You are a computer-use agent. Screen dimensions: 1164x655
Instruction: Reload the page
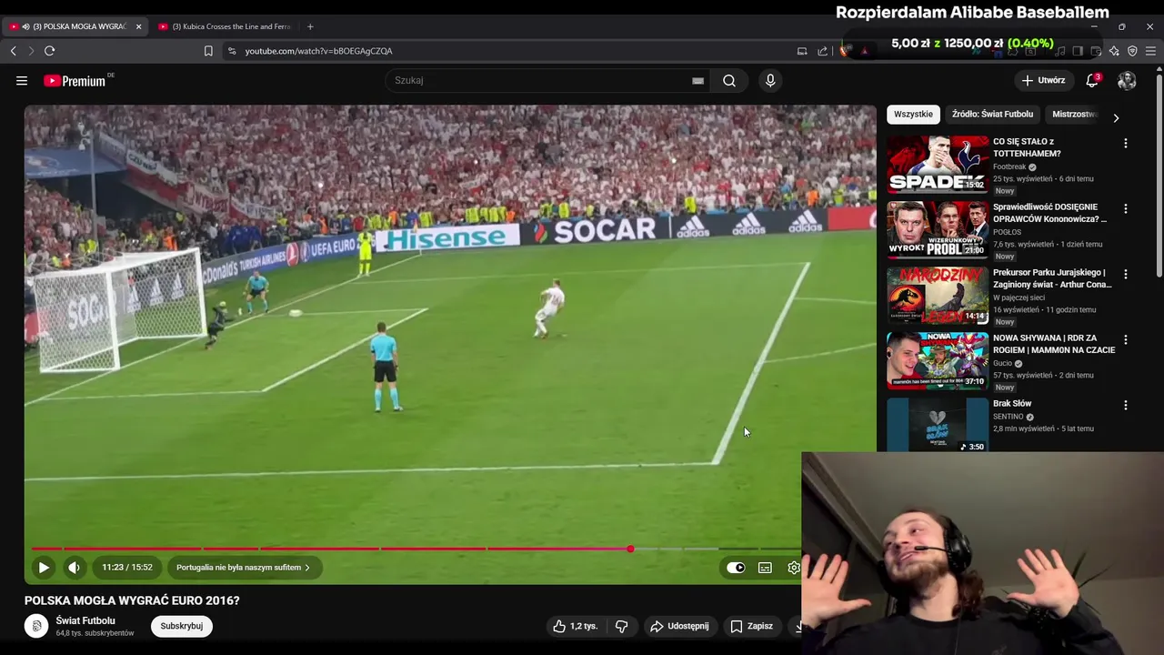(x=50, y=51)
